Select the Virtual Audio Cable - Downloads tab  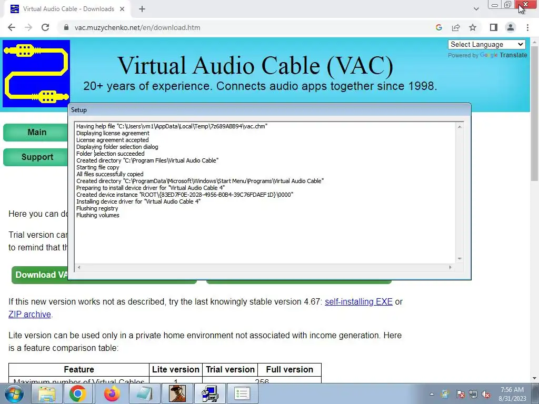68,9
